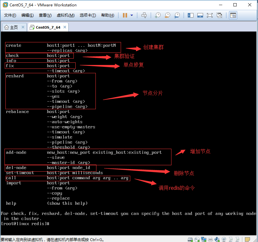Toggle the Library panel visibility icon
The height and width of the screenshot is (242, 258).
[x=190, y=15]
